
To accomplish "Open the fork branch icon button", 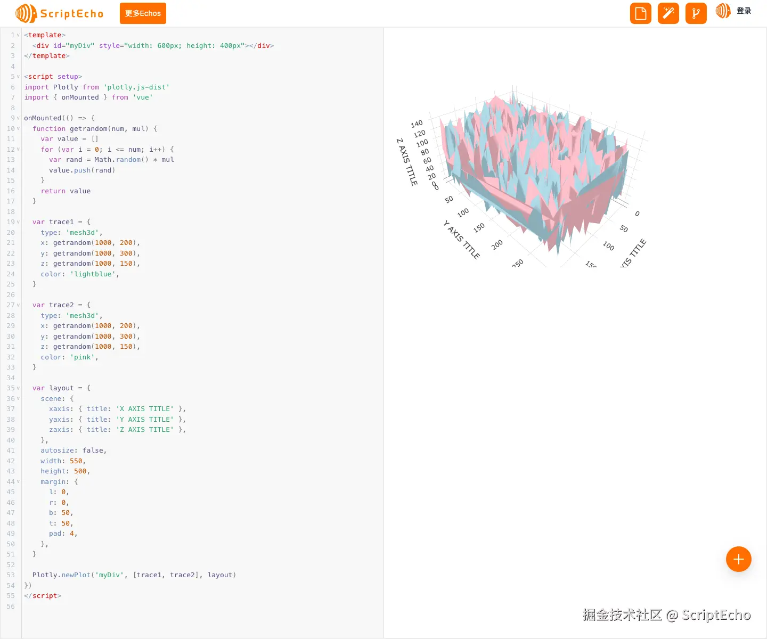I will point(696,13).
